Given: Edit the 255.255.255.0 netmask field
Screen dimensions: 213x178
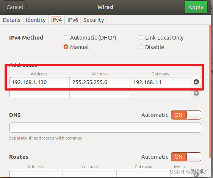Looking at the screenshot, I should (100, 82).
